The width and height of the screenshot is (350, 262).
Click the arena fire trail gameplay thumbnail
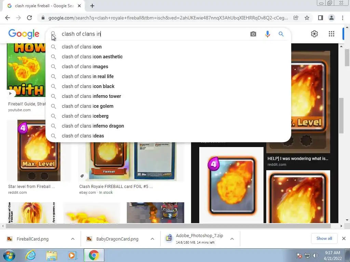pyautogui.click(x=156, y=213)
